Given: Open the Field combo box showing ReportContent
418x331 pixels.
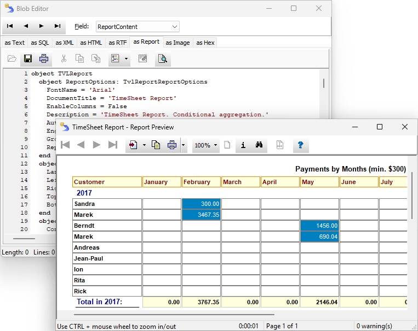Looking at the screenshot, I should pyautogui.click(x=138, y=27).
